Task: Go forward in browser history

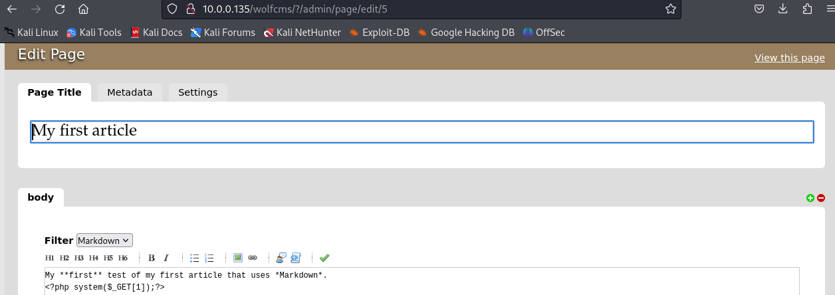Action: coord(36,9)
